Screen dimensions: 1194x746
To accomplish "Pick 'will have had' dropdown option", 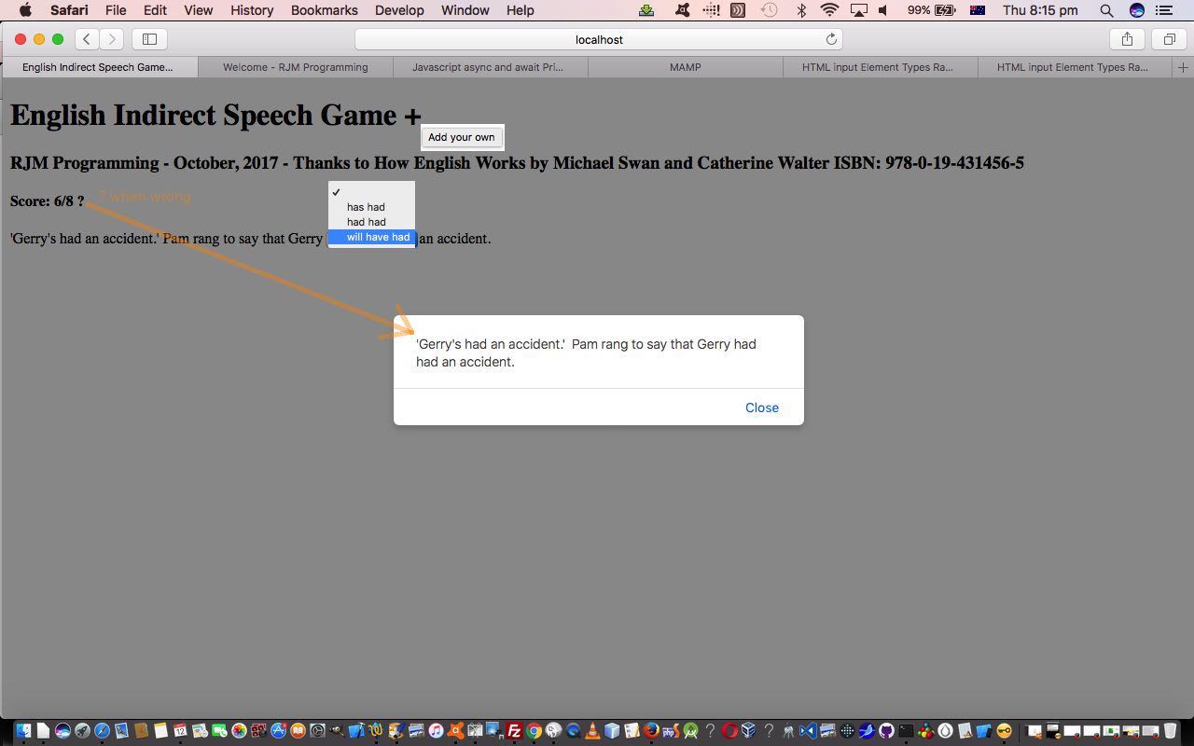I will [x=378, y=237].
